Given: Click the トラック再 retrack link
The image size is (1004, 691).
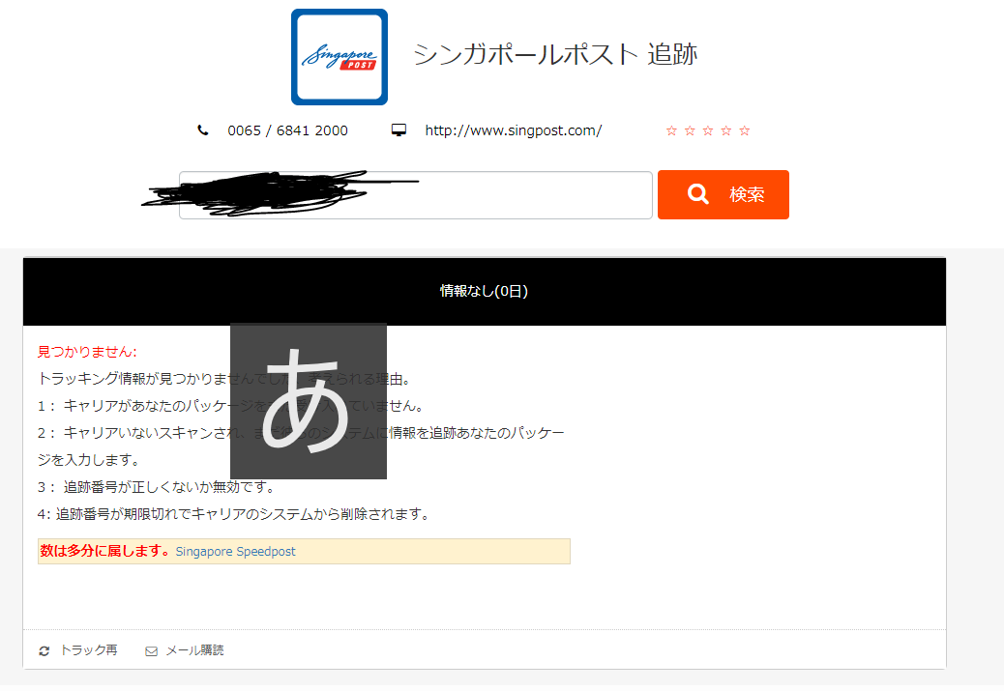Looking at the screenshot, I should tap(88, 650).
